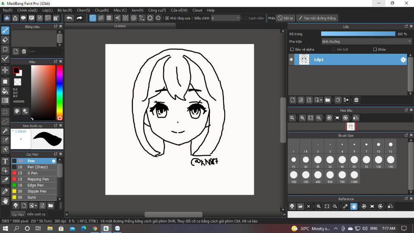The image size is (414, 233).
Task: Open the snap settings gear in the toolbar
Action: 158,18
